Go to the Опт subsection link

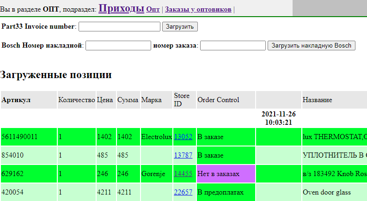pos(153,9)
